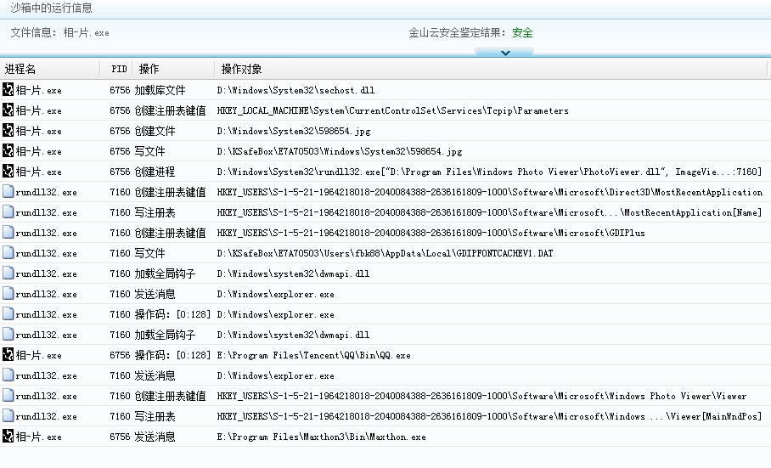Select QQ.exe path under Tencent\QQ\Bin
The height and width of the screenshot is (468, 771).
pyautogui.click(x=313, y=355)
